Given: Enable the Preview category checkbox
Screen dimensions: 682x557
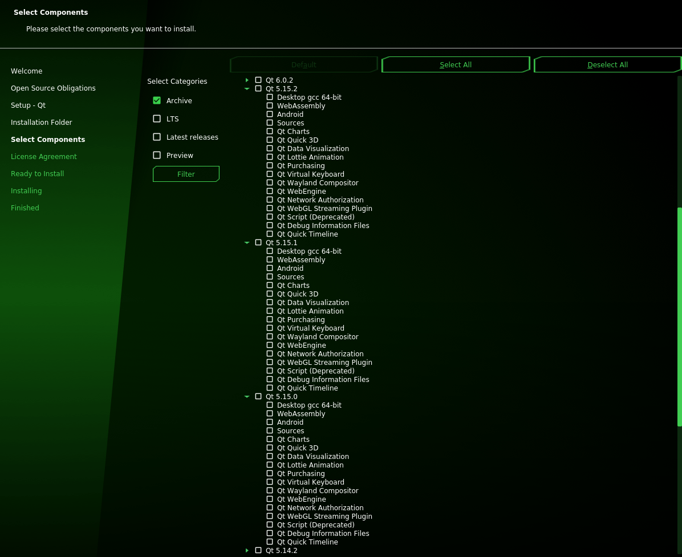Looking at the screenshot, I should 157,155.
